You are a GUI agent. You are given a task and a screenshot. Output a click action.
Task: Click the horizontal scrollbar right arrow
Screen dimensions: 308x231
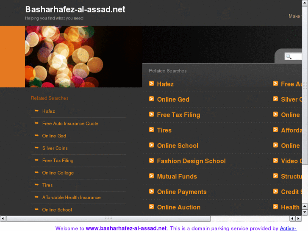point(298,218)
